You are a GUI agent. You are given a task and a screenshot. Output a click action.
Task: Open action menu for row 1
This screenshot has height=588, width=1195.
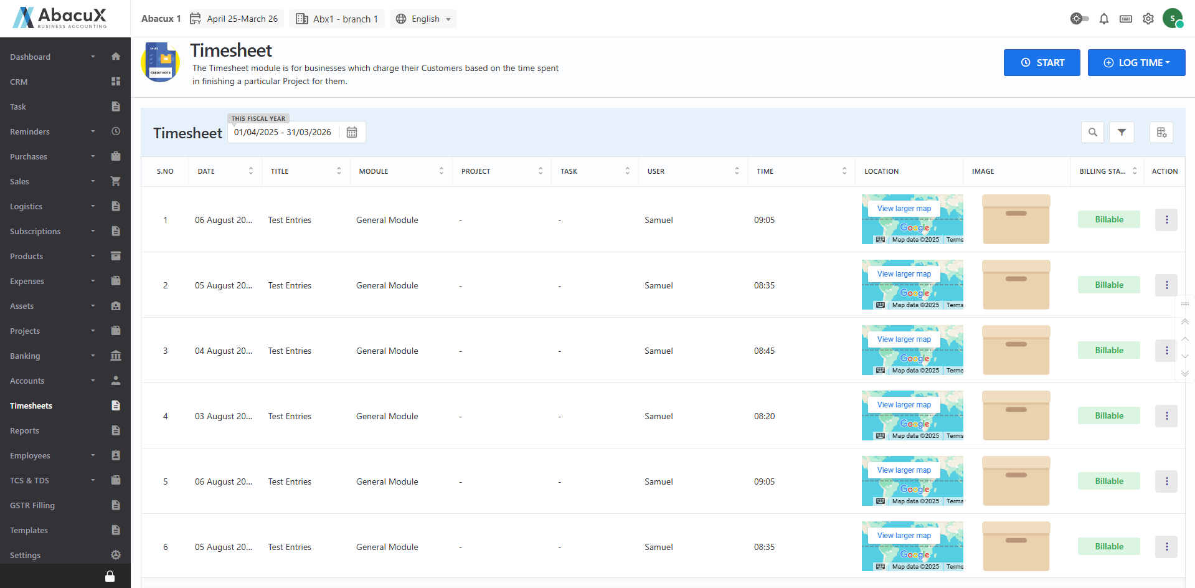tap(1166, 220)
